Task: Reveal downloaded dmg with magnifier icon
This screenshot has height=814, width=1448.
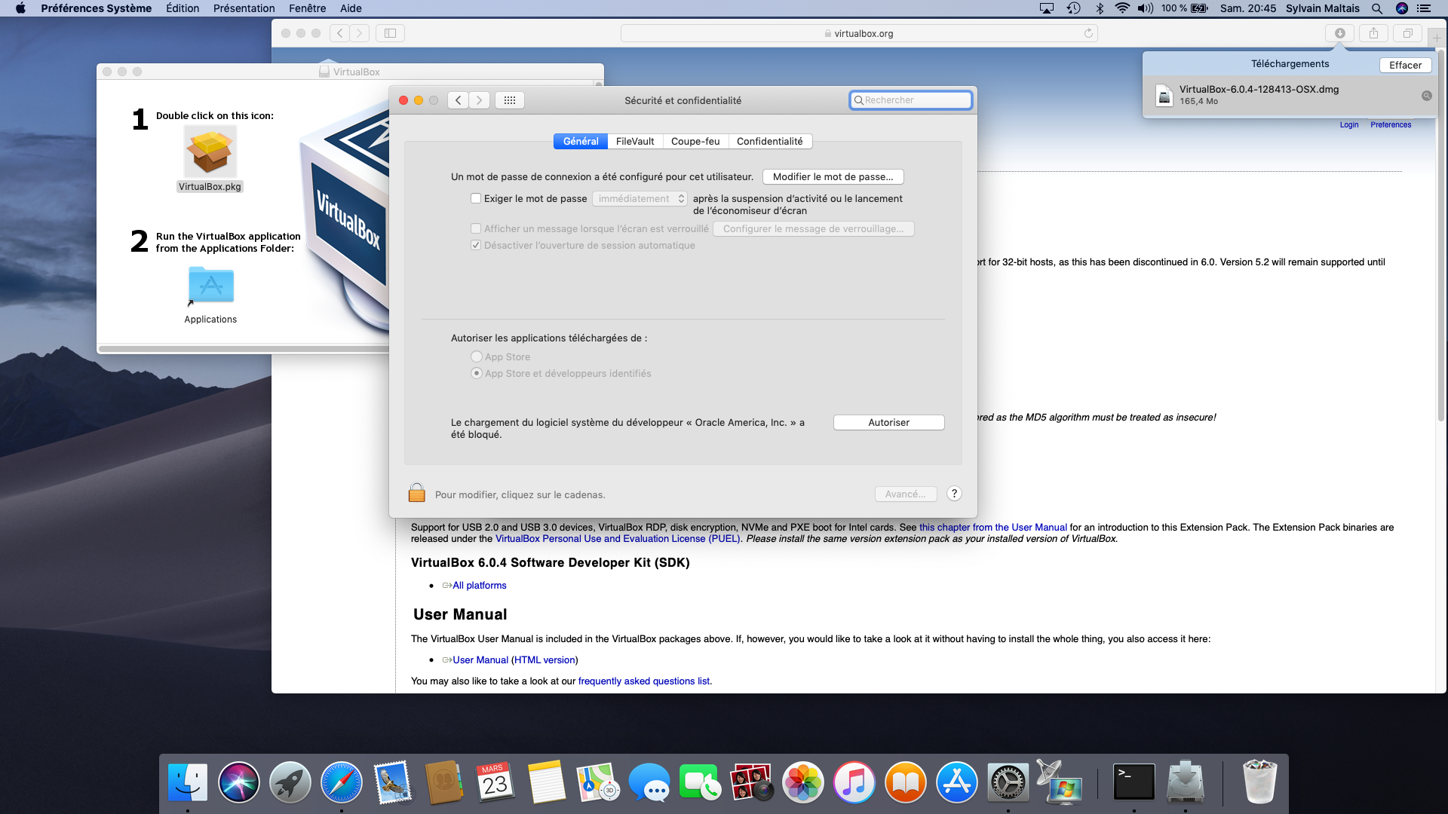Action: (x=1426, y=96)
